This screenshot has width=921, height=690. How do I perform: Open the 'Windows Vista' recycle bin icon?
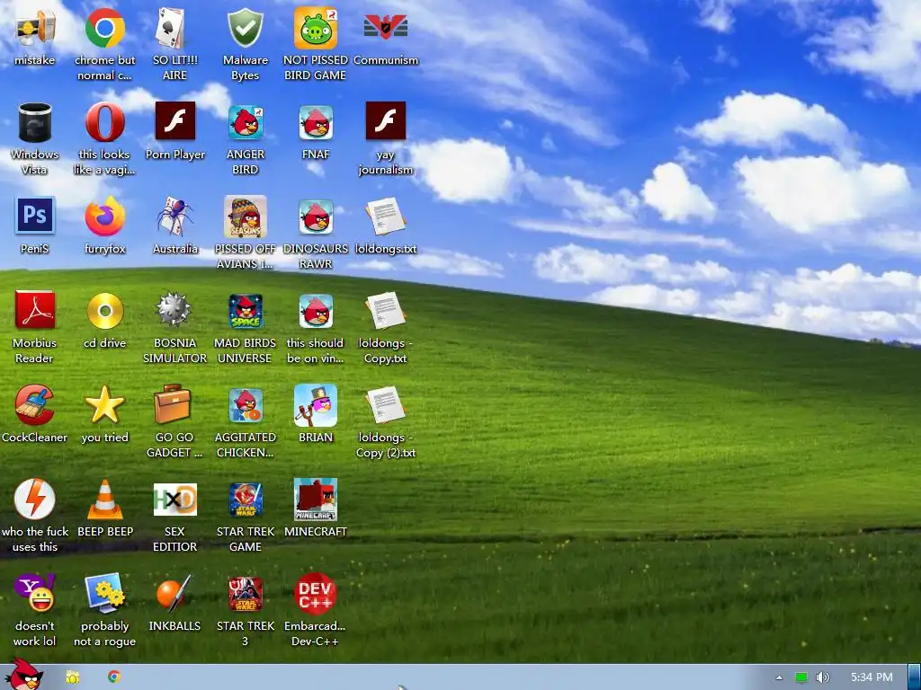point(35,122)
